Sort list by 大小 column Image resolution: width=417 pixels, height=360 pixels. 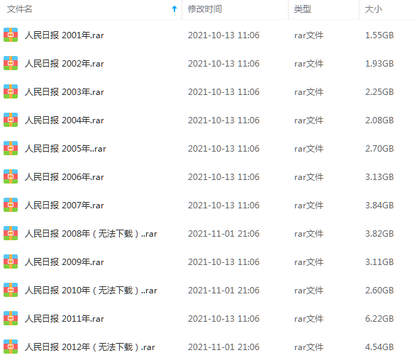373,9
